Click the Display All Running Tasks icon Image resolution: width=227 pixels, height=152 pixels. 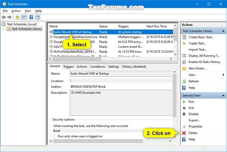click(184, 56)
